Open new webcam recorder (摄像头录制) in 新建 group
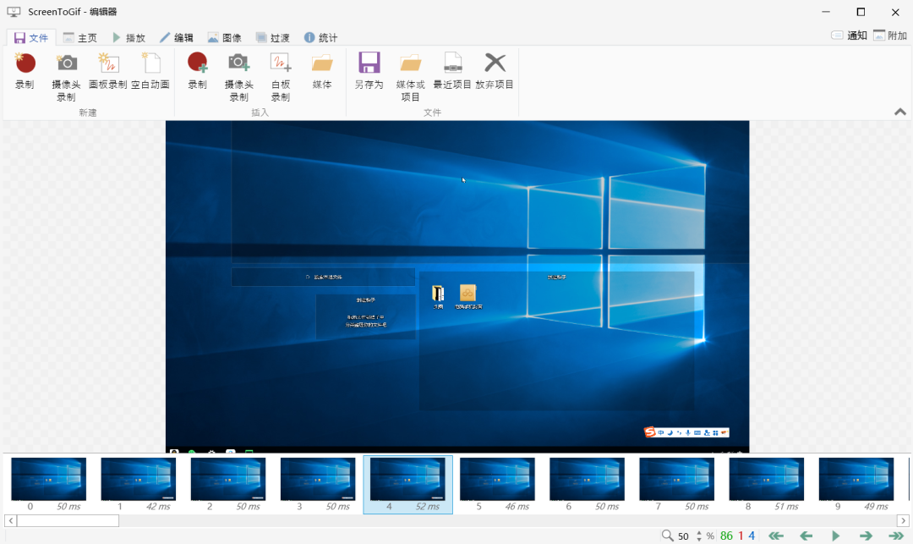 pyautogui.click(x=67, y=78)
